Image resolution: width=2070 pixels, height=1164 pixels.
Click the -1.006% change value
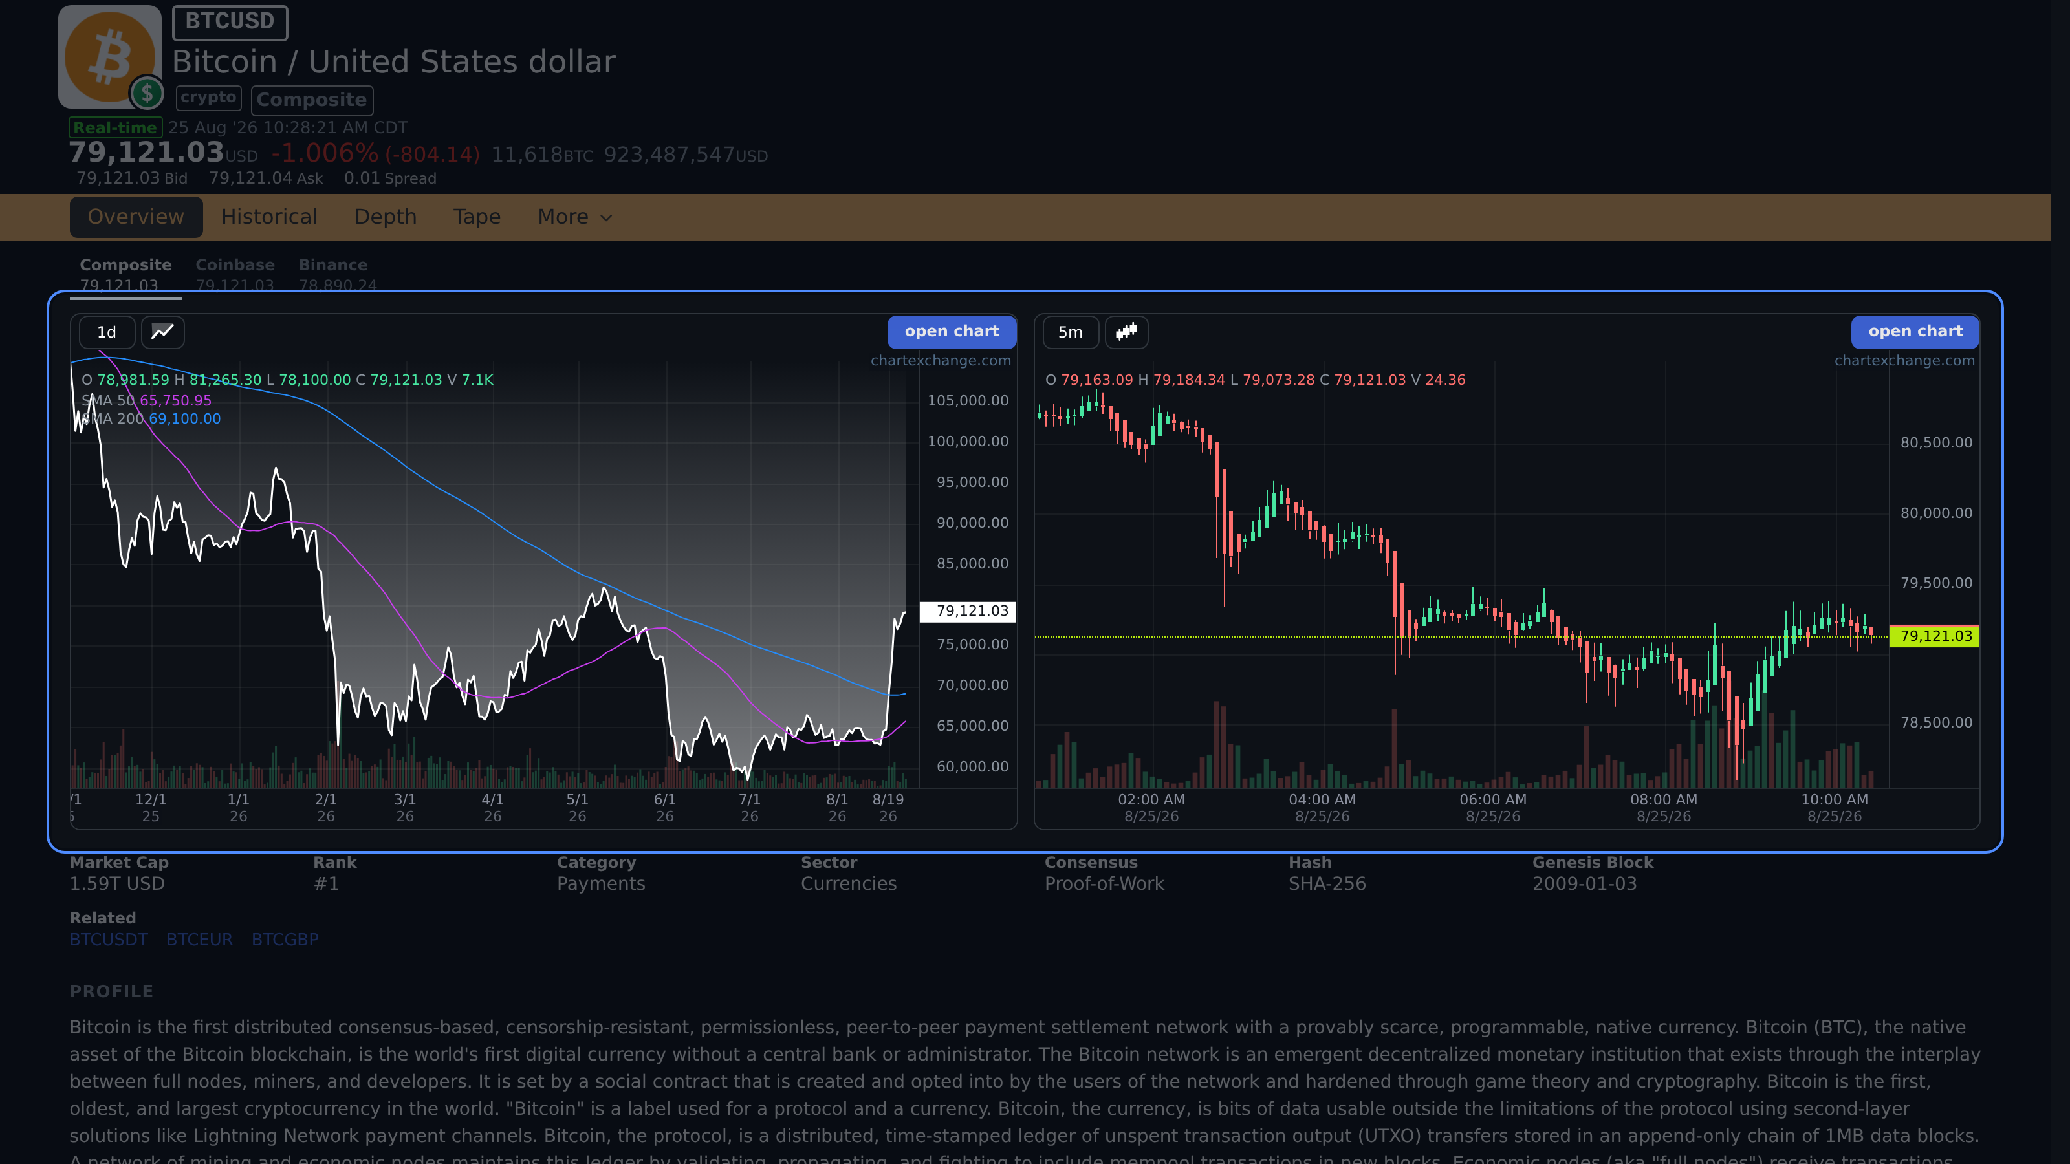point(325,153)
